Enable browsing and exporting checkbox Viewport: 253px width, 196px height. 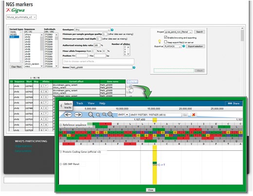pyautogui.click(x=165, y=37)
